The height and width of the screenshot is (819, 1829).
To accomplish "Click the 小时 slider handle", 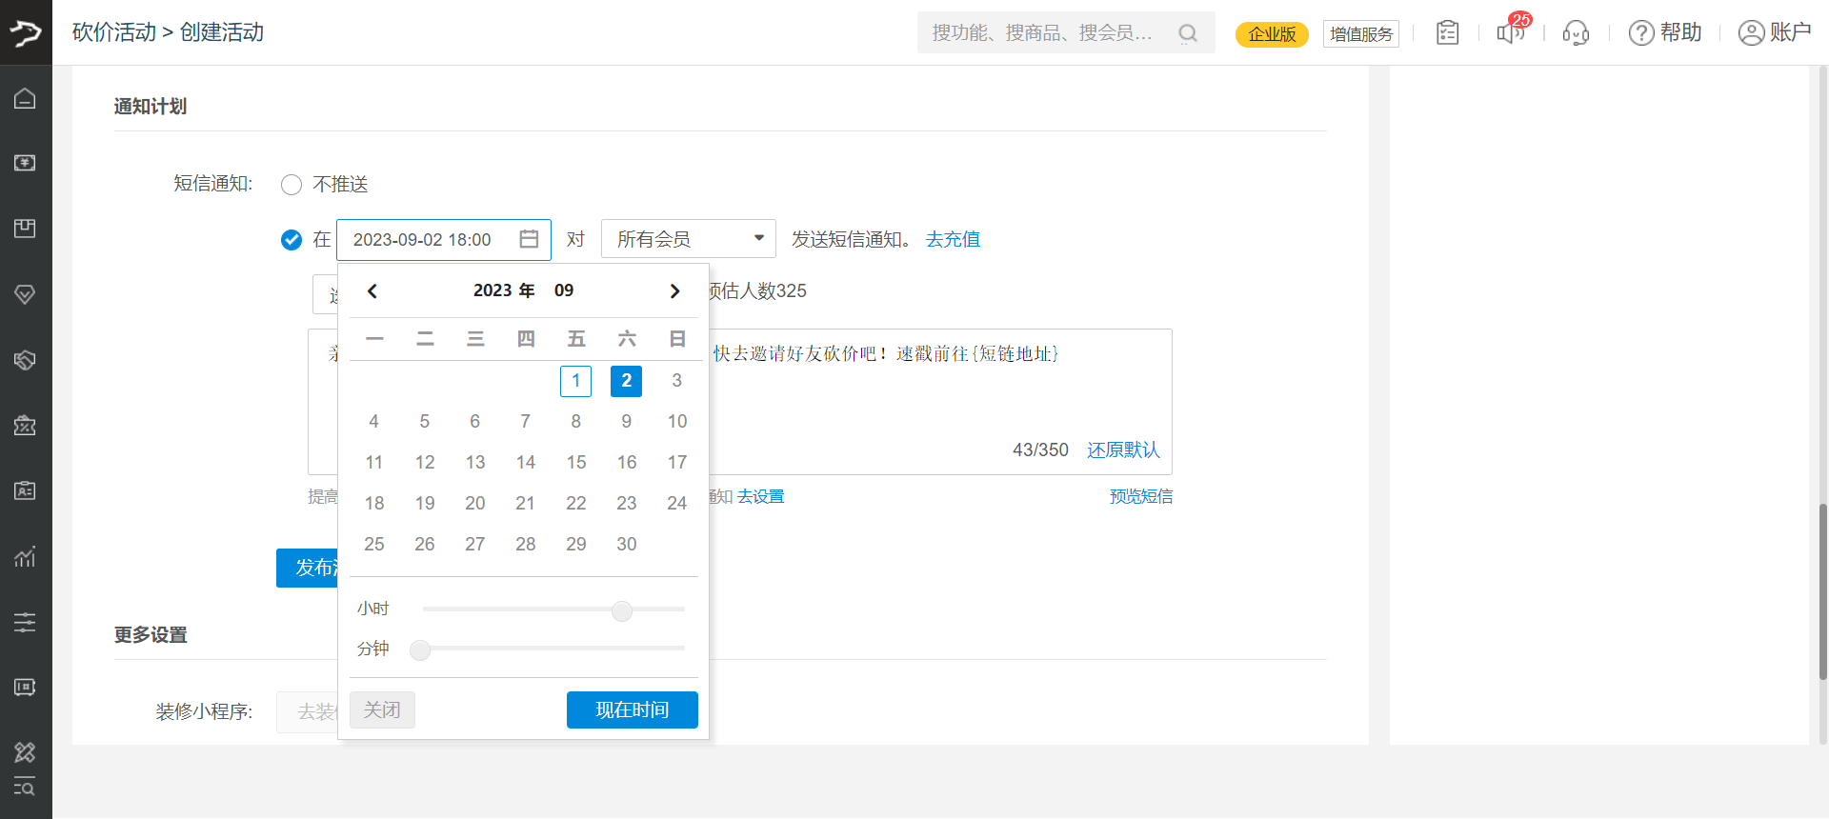I will click(x=622, y=610).
